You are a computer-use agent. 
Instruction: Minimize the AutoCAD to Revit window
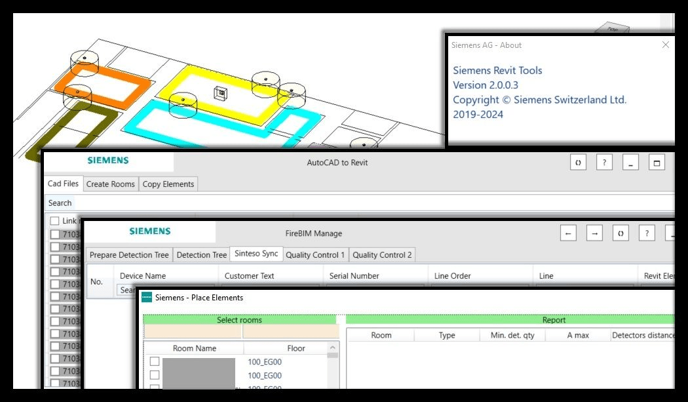tap(630, 163)
